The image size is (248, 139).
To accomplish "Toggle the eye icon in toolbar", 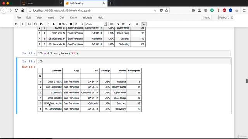I will pyautogui.click(x=137, y=24).
